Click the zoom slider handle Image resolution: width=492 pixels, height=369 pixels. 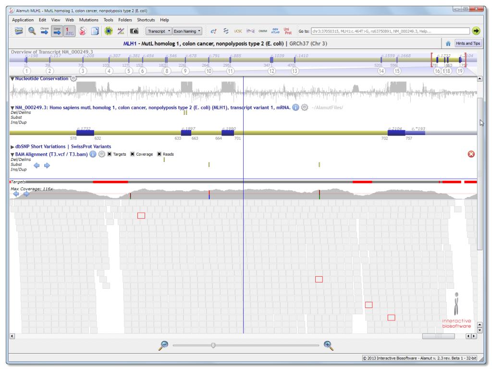(x=213, y=345)
